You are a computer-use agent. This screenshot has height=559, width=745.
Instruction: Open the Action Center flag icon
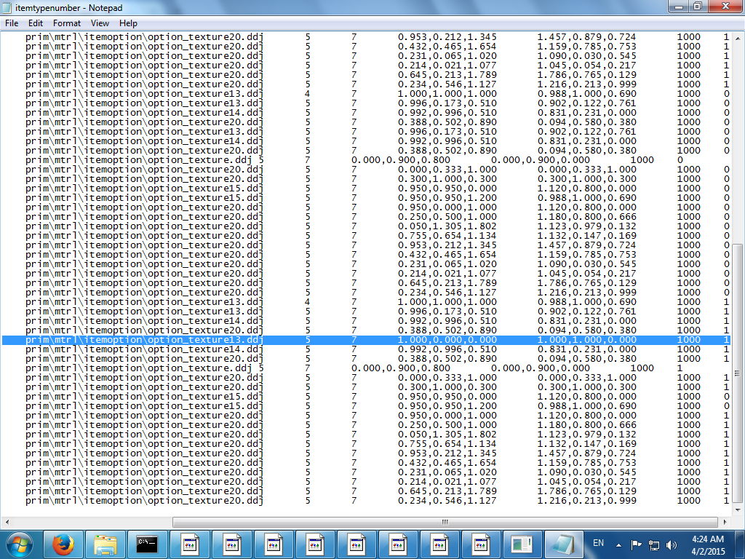pos(636,544)
